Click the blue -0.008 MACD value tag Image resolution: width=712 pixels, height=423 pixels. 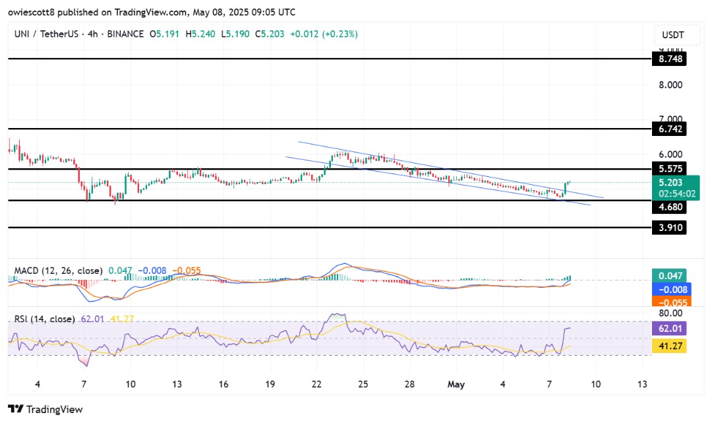[668, 289]
